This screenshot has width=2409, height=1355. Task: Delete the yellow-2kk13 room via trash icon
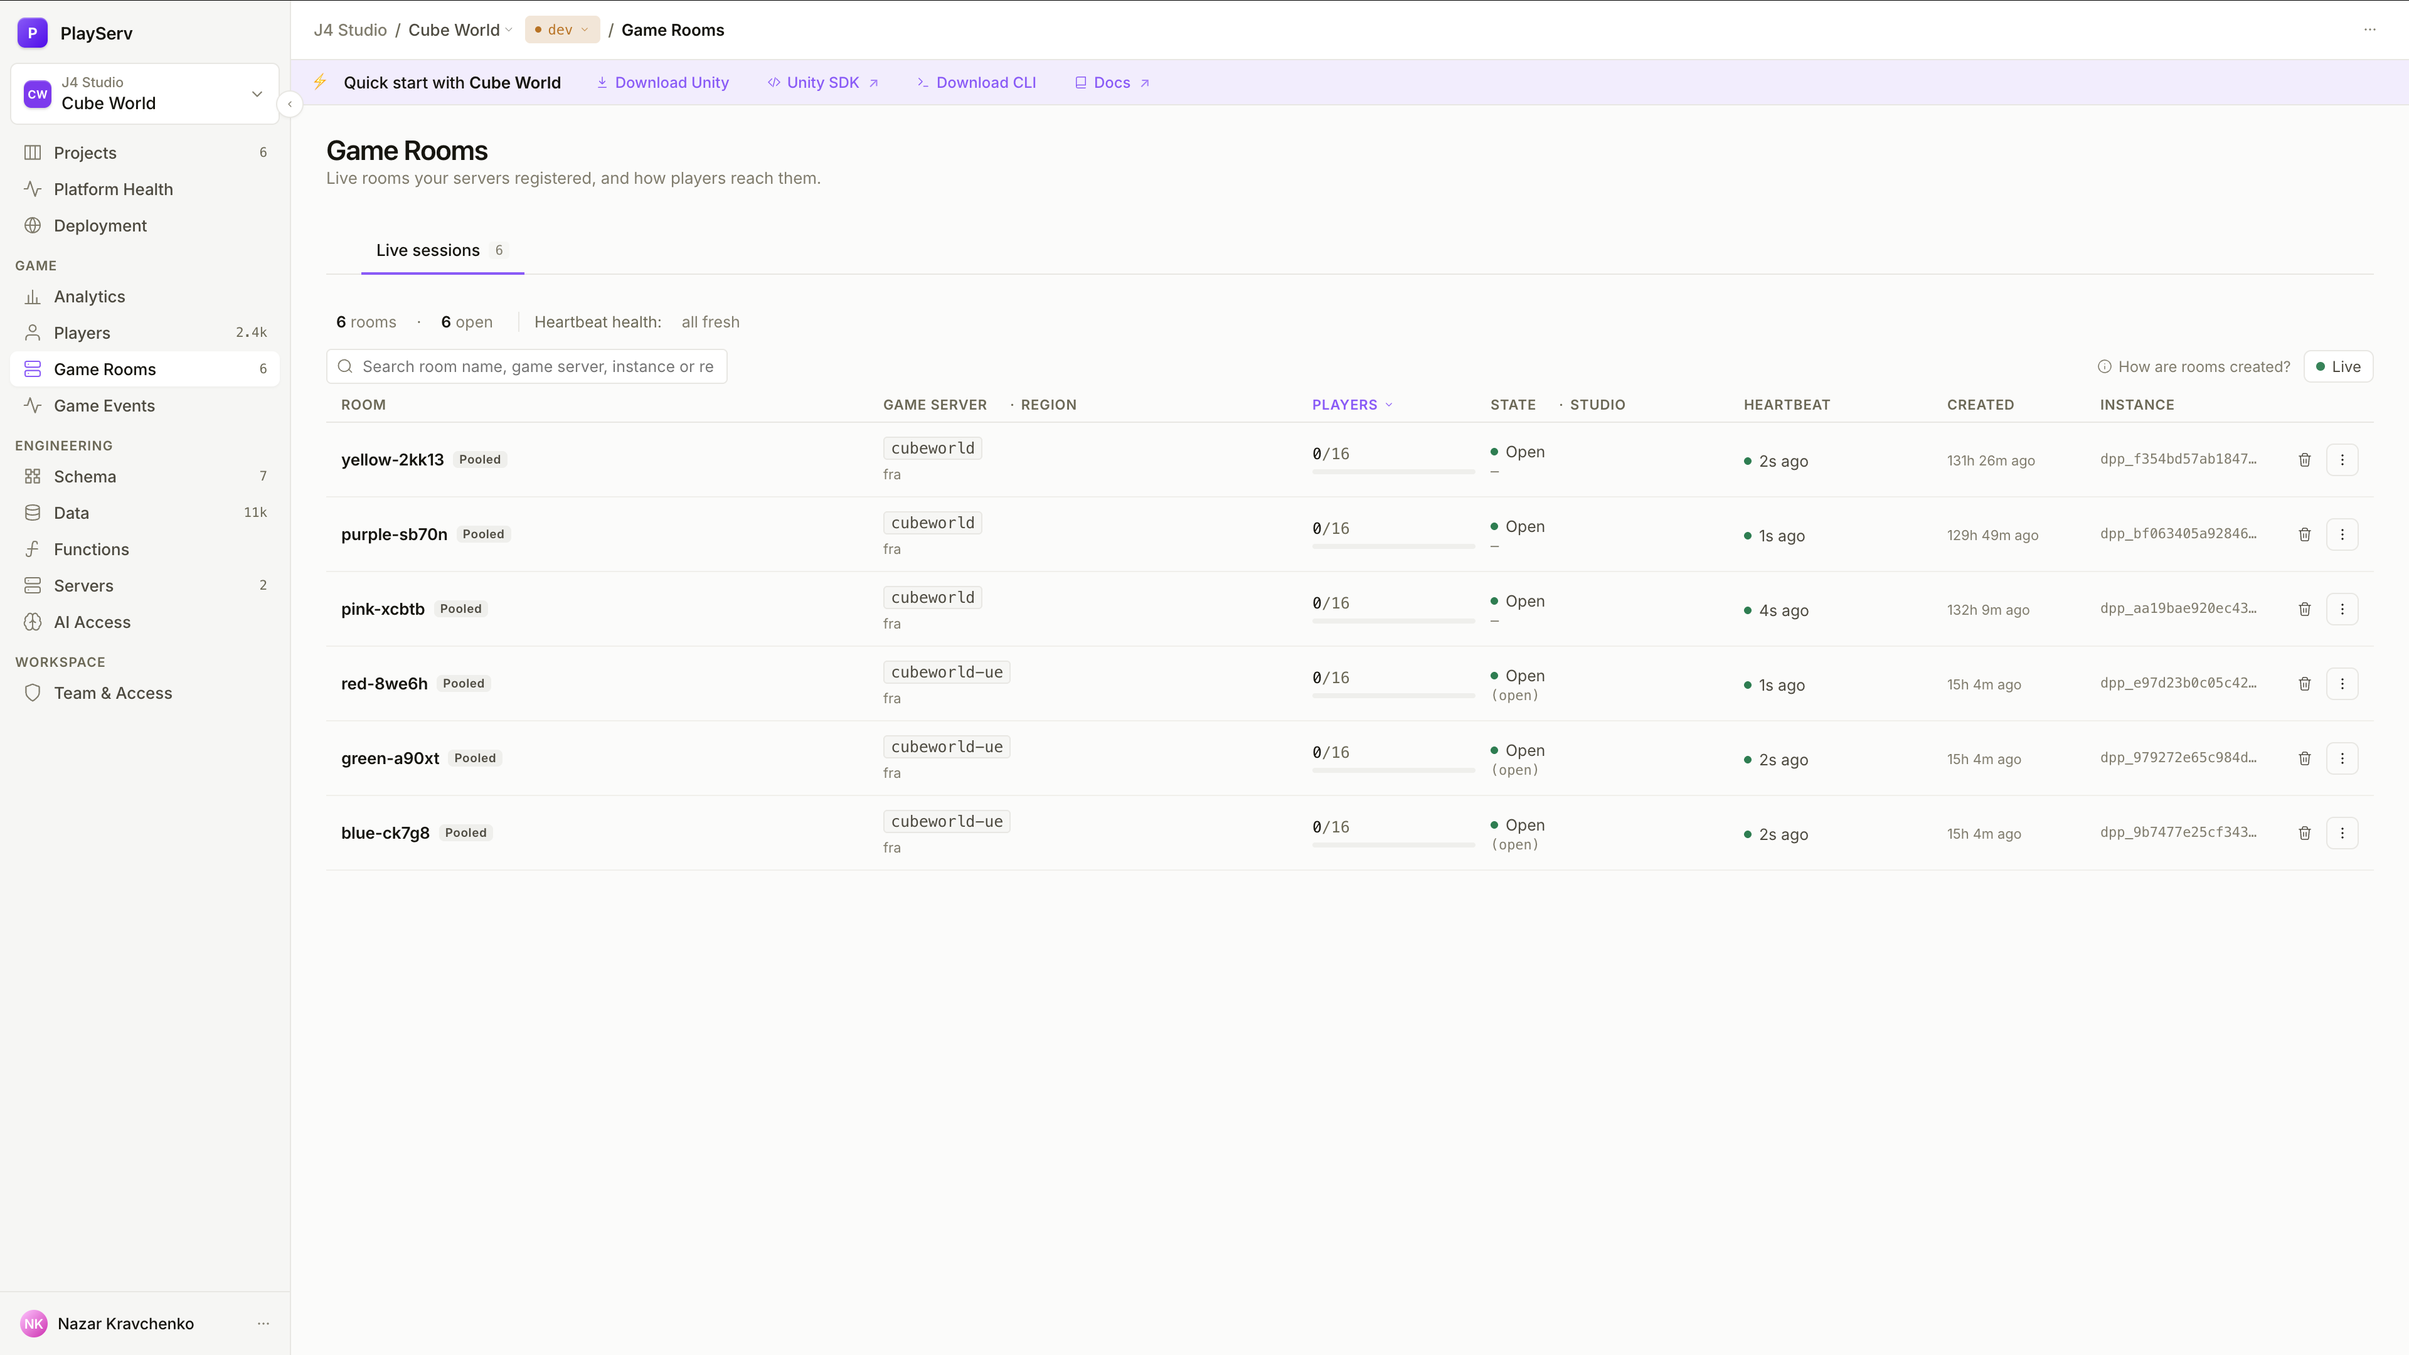pyautogui.click(x=2304, y=459)
